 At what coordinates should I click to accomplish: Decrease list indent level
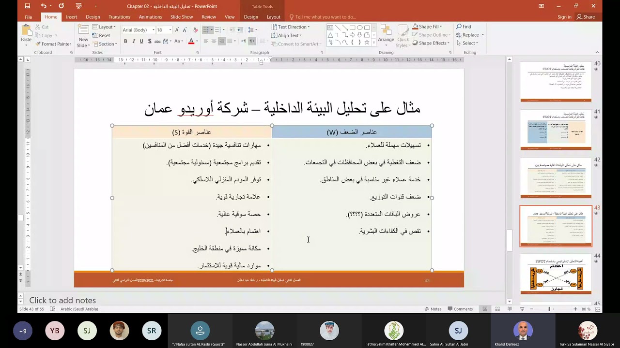[232, 30]
